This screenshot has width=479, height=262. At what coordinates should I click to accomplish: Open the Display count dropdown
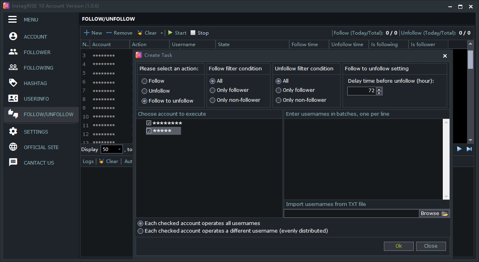pos(112,149)
